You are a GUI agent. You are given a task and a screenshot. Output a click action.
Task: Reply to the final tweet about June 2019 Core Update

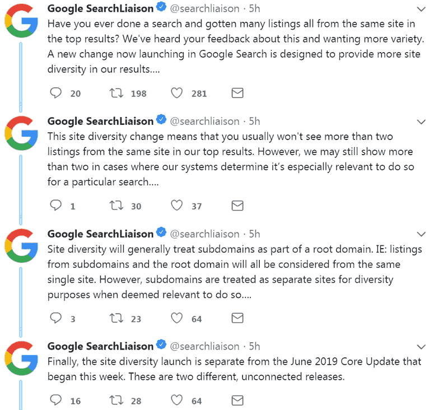coord(55,400)
